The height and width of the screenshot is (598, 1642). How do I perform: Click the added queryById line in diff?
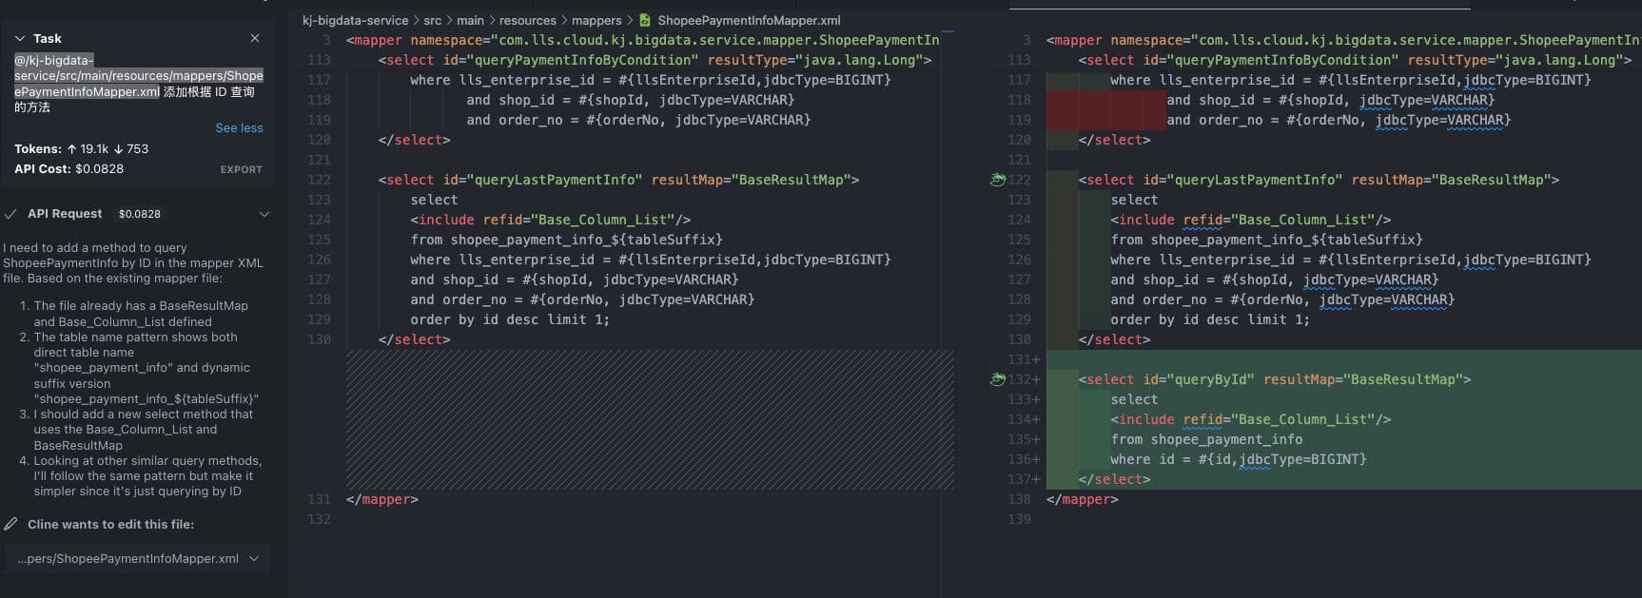(1275, 379)
